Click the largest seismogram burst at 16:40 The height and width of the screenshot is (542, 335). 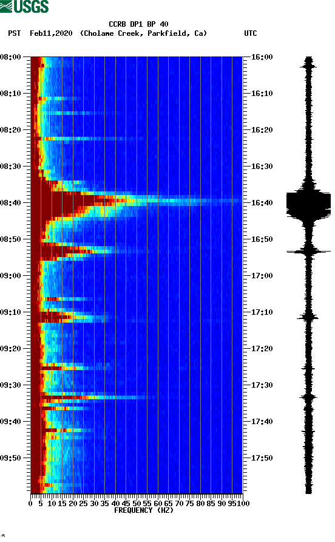(309, 205)
